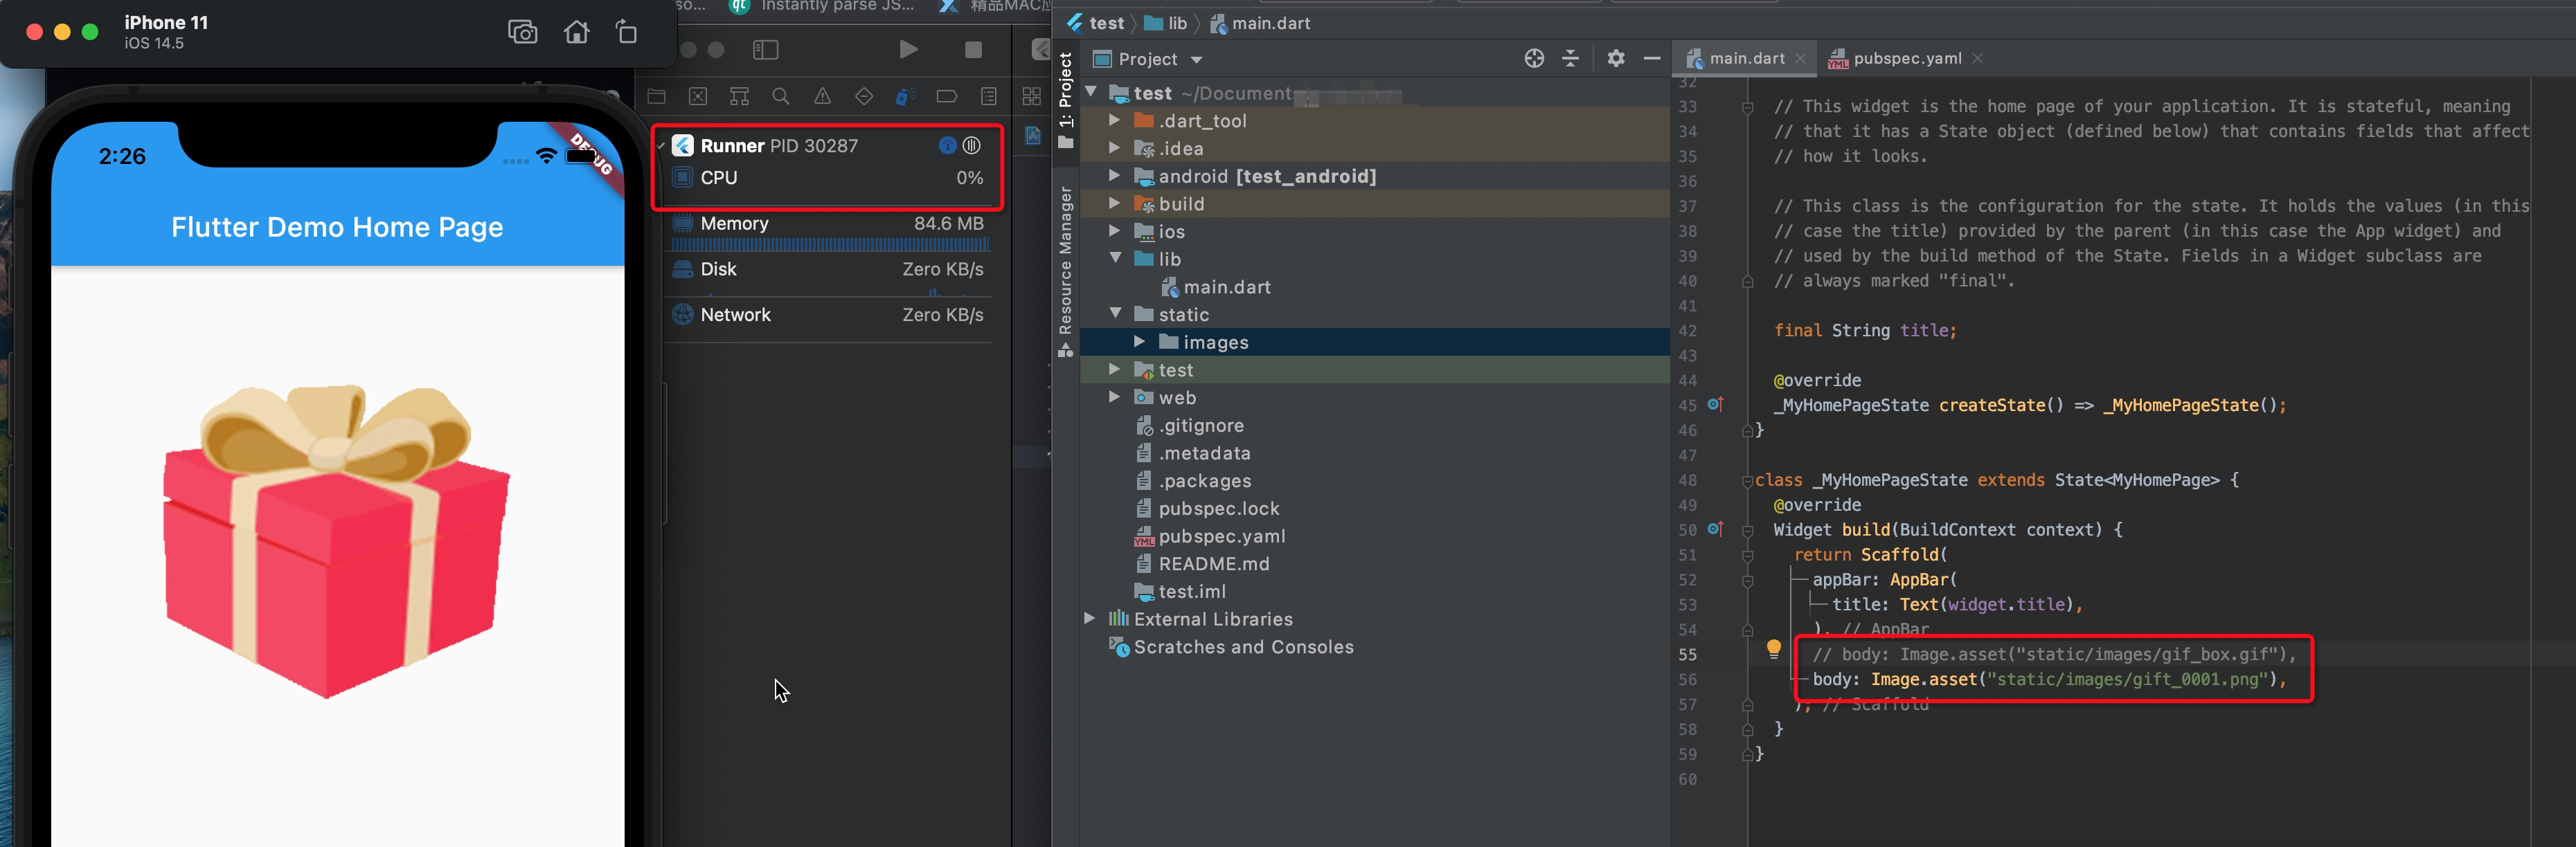Image resolution: width=2576 pixels, height=847 pixels.
Task: Open the Project panel settings gear
Action: click(x=1616, y=58)
